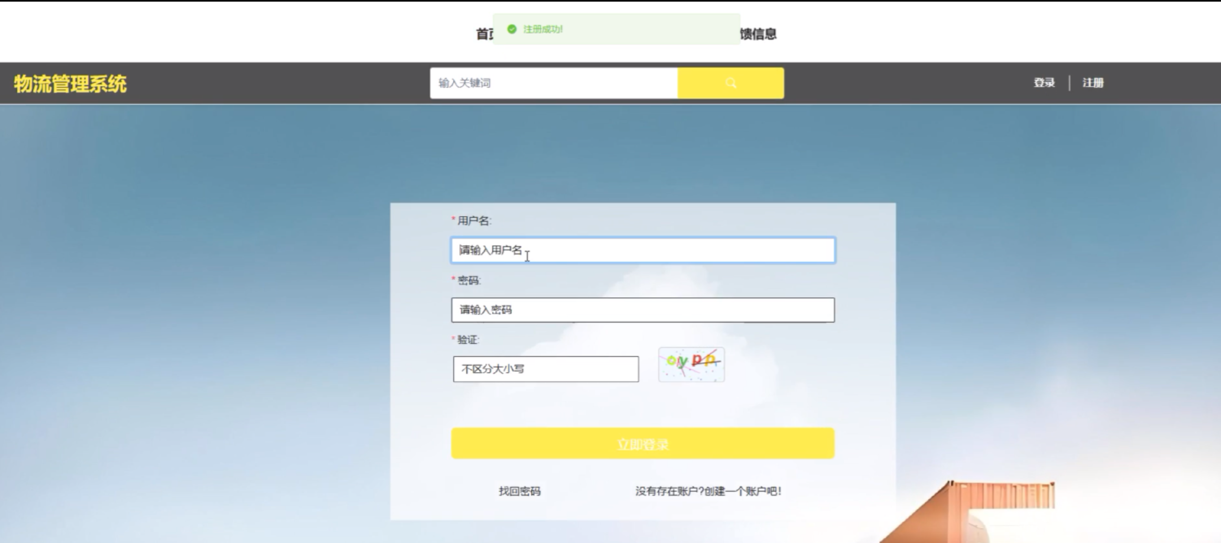Click the 密码 field label
This screenshot has width=1221, height=543.
point(469,280)
